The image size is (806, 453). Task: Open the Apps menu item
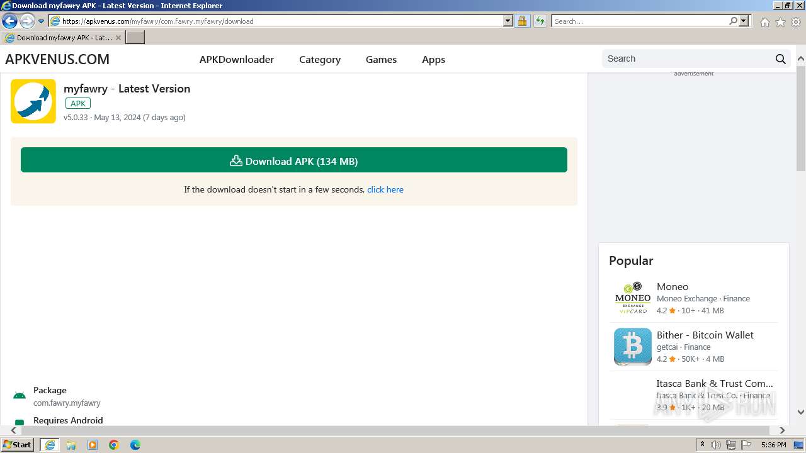(433, 59)
